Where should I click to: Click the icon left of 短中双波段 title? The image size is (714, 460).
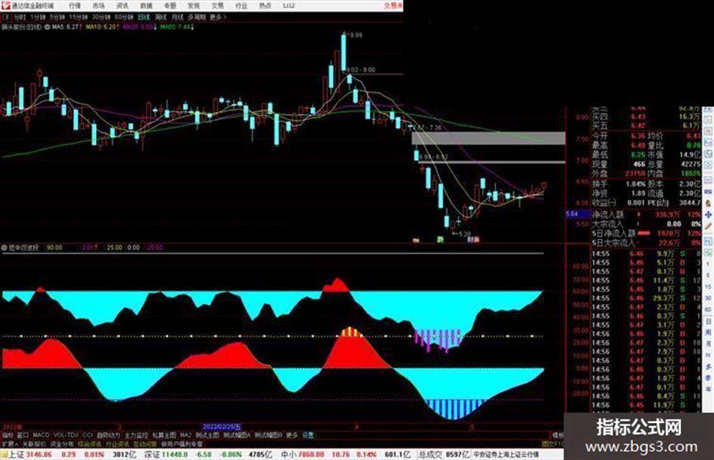pyautogui.click(x=5, y=248)
